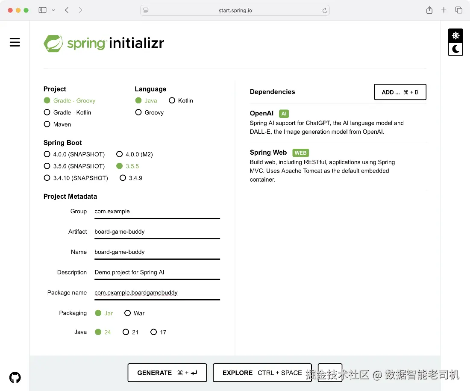Viewport: 470px width, 391px height.
Task: Choose Groovy as the language
Action: [x=150, y=112]
